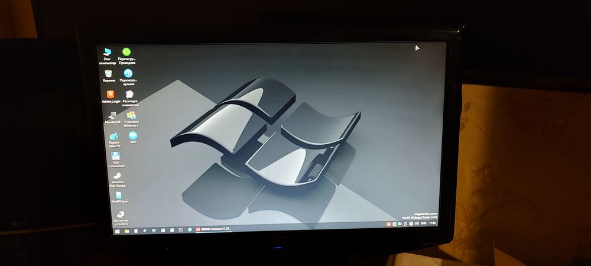Open the Раскладка клавиатуры shortcut

(131, 98)
